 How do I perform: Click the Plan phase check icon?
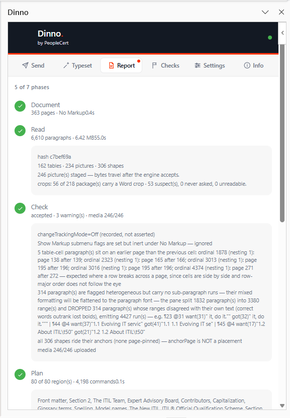[x=20, y=374]
